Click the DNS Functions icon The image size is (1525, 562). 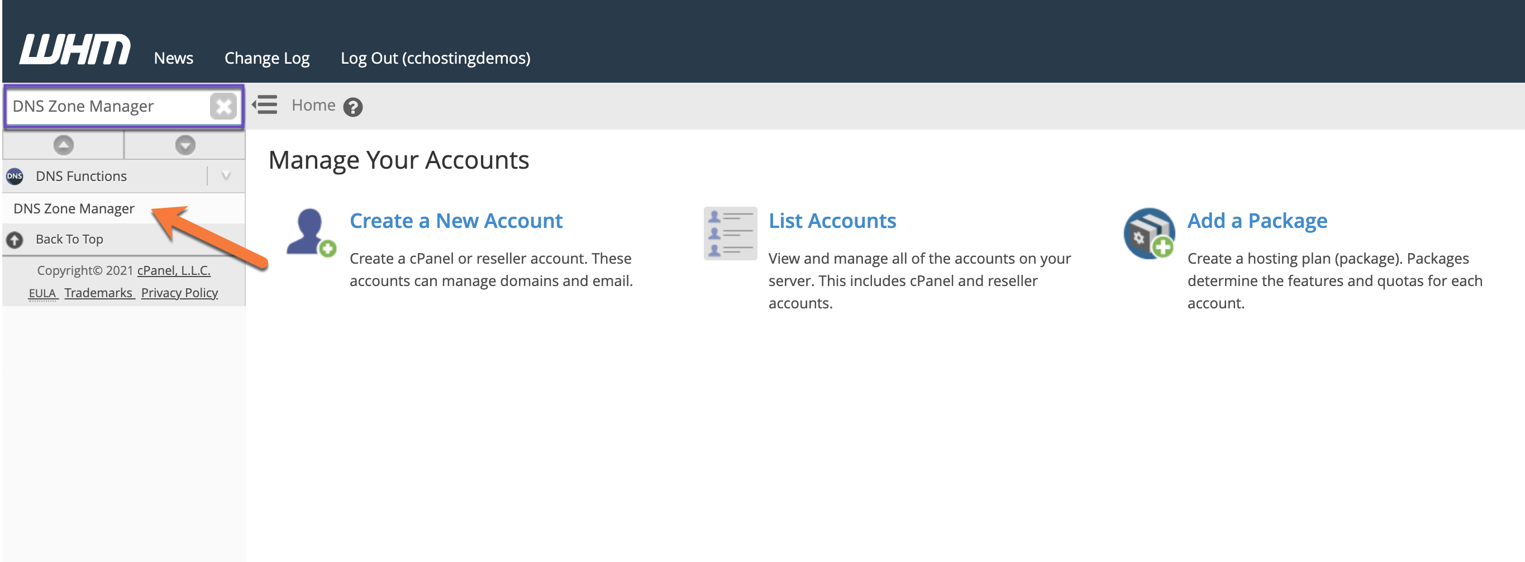(x=15, y=177)
